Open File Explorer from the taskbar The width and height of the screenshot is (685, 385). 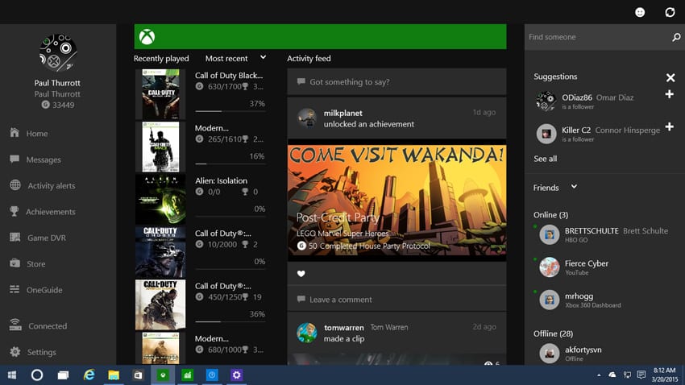coord(114,375)
